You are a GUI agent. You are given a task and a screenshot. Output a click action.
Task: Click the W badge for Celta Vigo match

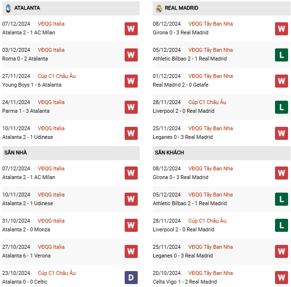click(x=281, y=278)
